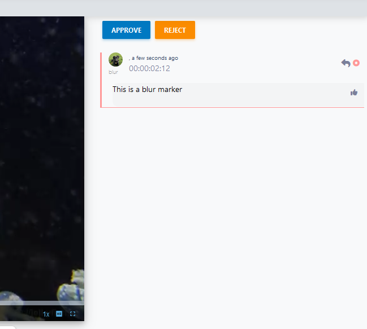Click the red circle status icon

click(x=356, y=63)
